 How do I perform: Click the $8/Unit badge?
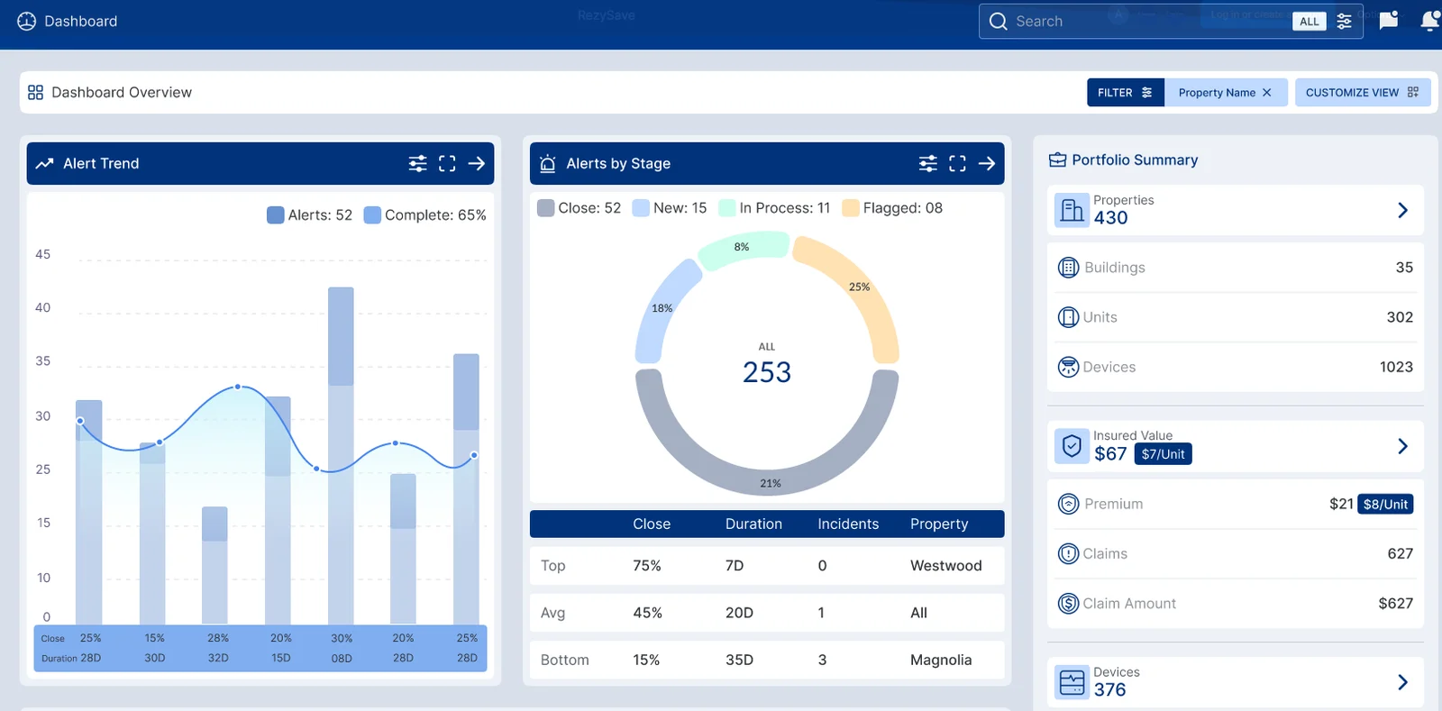click(1385, 504)
